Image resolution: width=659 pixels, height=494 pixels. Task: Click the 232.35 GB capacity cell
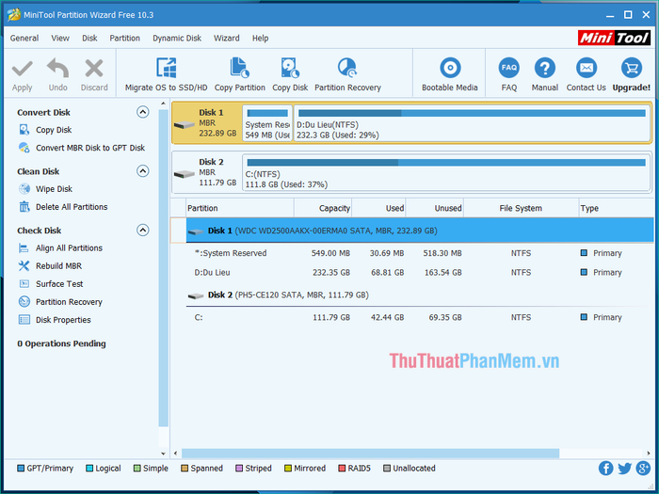(x=331, y=273)
